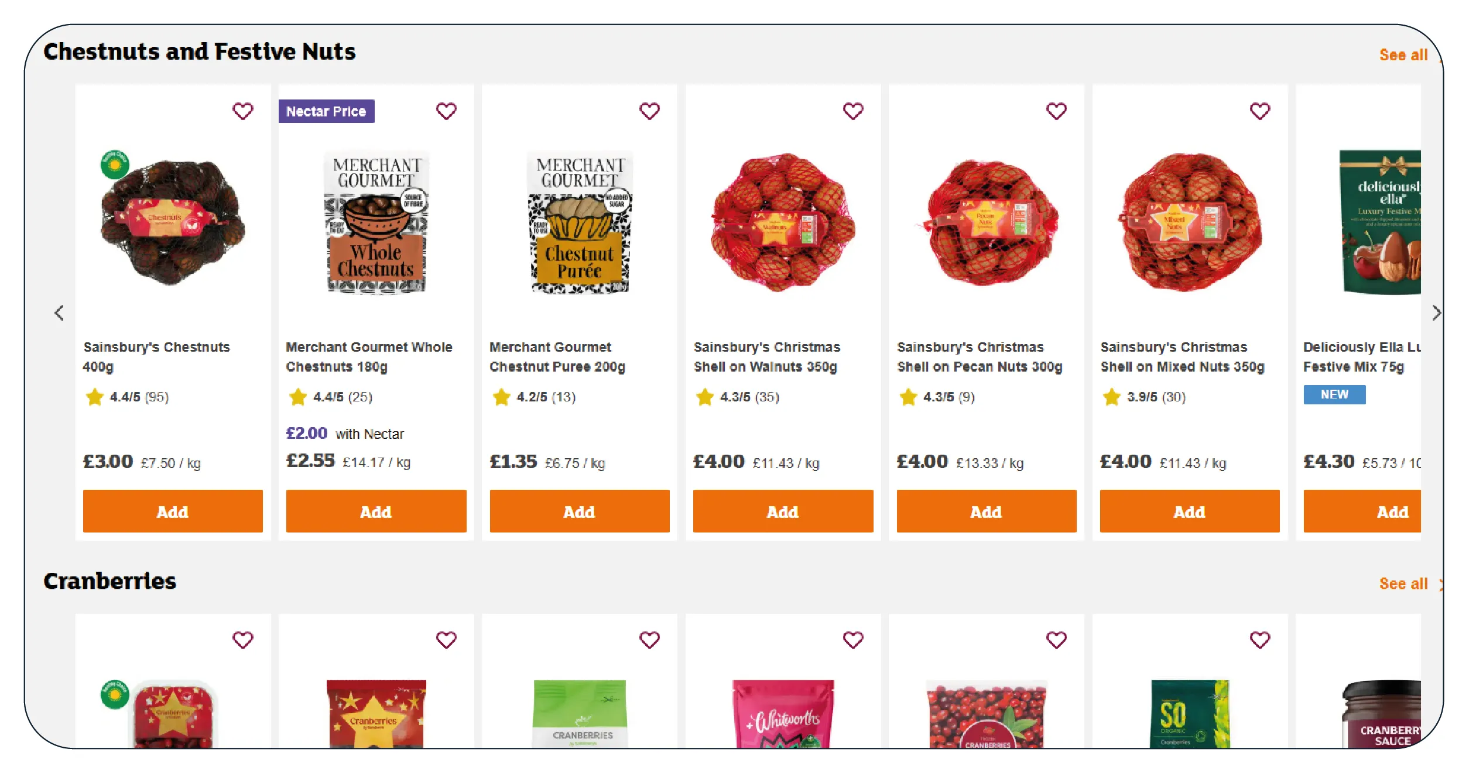
Task: Tap heart on Shell on Walnuts 350g
Action: (x=852, y=111)
